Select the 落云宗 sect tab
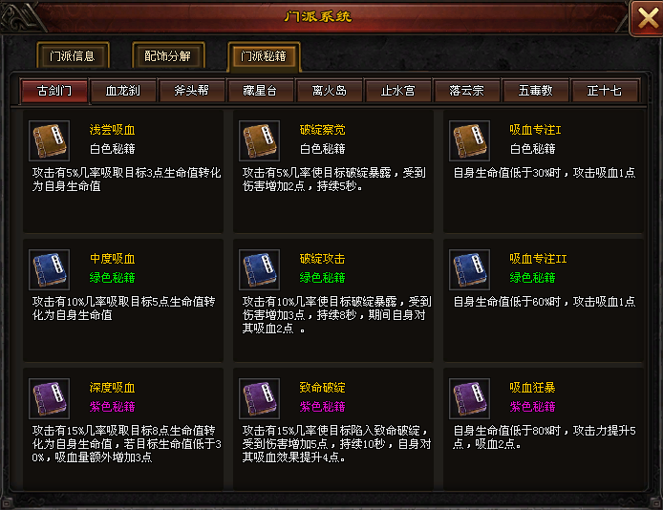 tap(467, 91)
